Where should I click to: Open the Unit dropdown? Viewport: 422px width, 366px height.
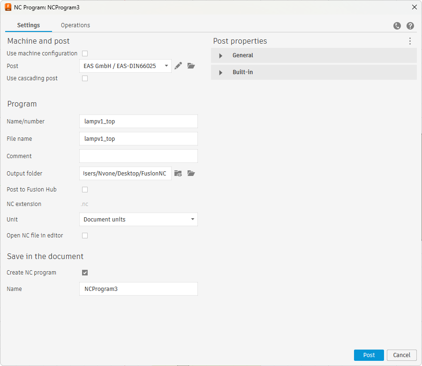(138, 219)
